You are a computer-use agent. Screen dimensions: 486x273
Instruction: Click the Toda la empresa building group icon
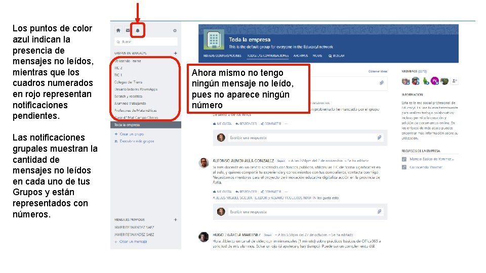point(214,39)
